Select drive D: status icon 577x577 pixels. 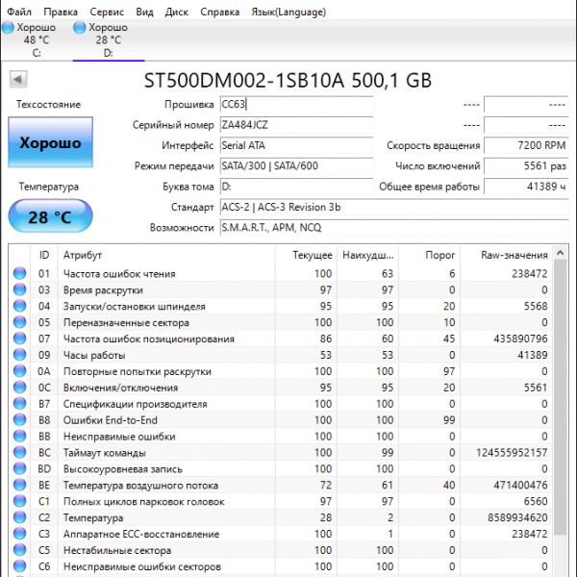click(x=81, y=28)
